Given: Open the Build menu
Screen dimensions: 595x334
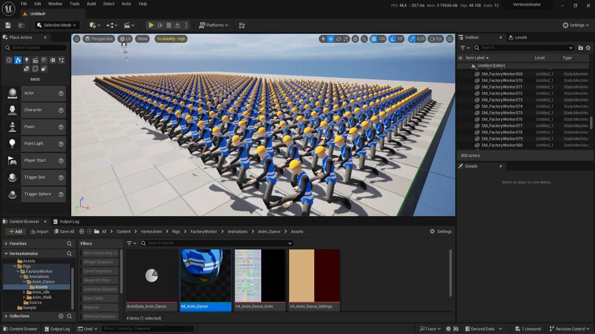Looking at the screenshot, I should click(x=91, y=4).
